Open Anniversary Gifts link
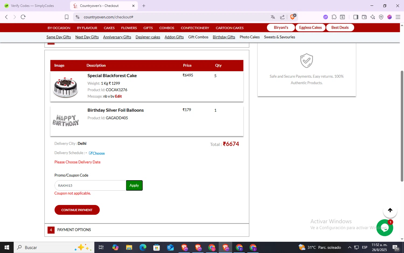This screenshot has width=404, height=253. [117, 37]
